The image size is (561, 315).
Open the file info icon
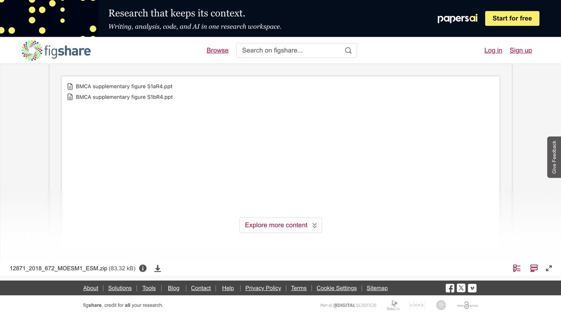(x=143, y=268)
